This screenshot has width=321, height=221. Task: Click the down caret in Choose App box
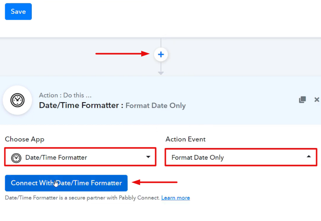[x=148, y=157]
